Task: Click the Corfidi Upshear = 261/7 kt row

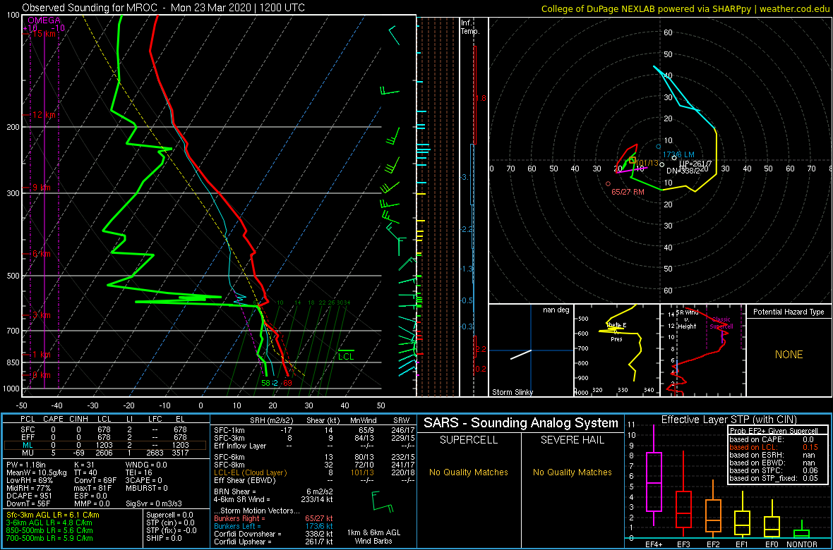Action: [273, 541]
